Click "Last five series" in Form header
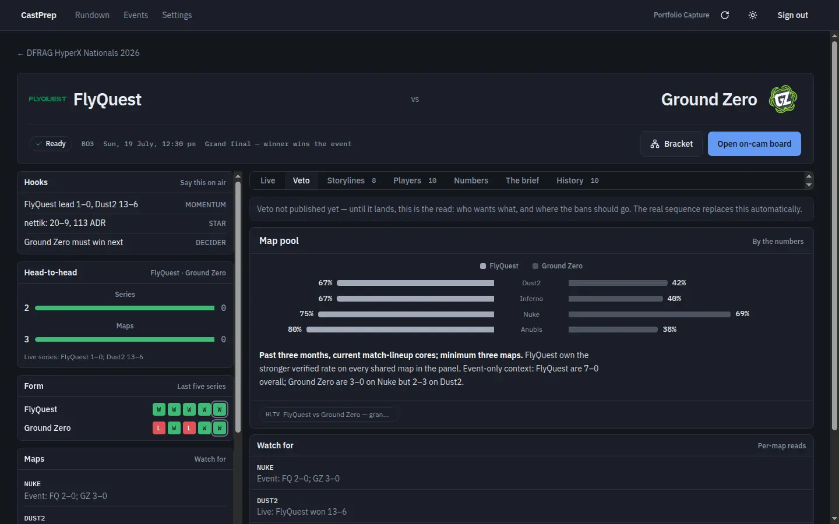 click(202, 387)
